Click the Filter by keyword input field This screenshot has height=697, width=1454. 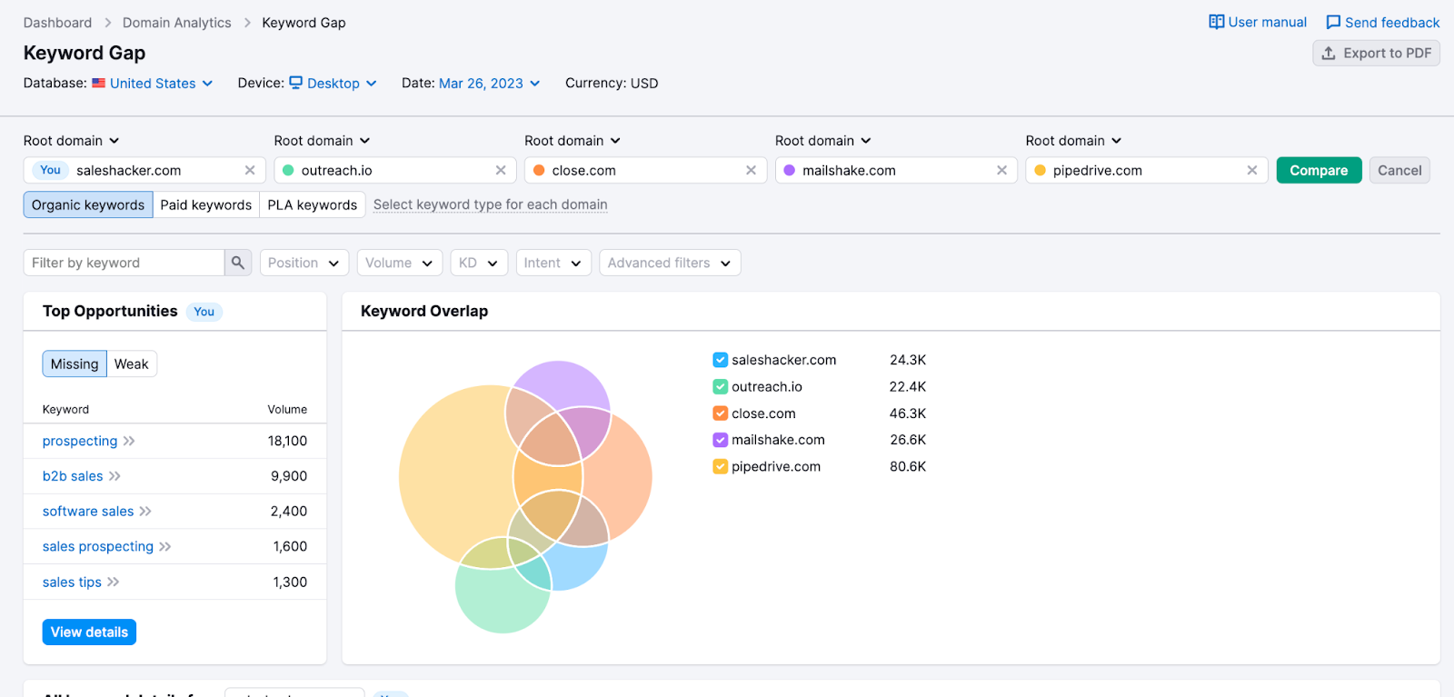pos(124,263)
